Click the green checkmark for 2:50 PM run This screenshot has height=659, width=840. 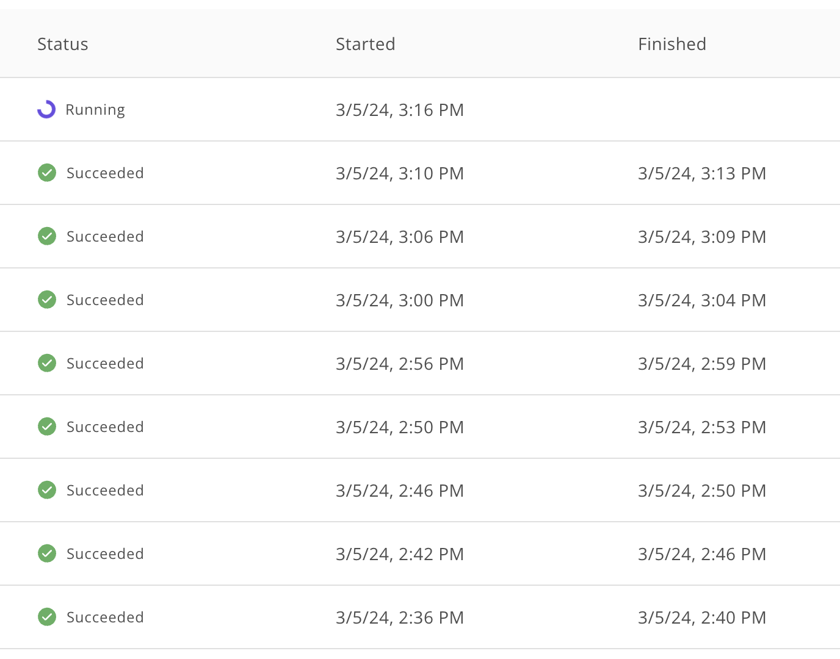[x=47, y=427]
